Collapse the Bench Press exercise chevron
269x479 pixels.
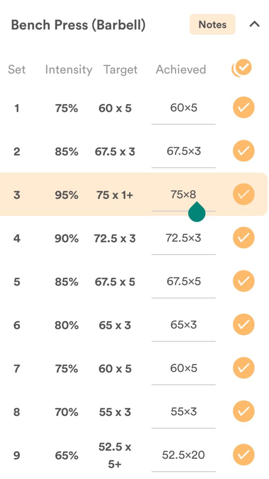[254, 24]
